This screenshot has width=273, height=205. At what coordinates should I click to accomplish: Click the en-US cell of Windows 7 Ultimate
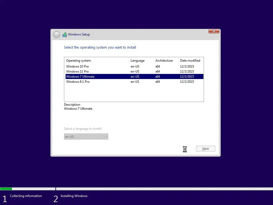[135, 77]
